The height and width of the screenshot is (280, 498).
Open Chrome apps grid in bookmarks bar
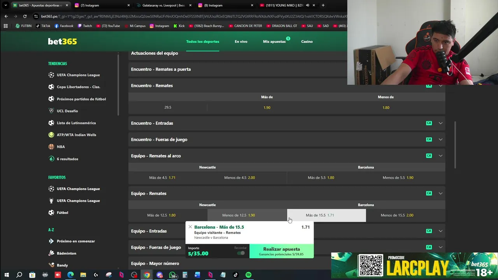pos(5,26)
